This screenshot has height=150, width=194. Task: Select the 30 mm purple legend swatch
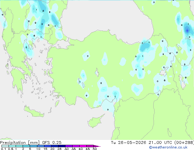coord(69,146)
